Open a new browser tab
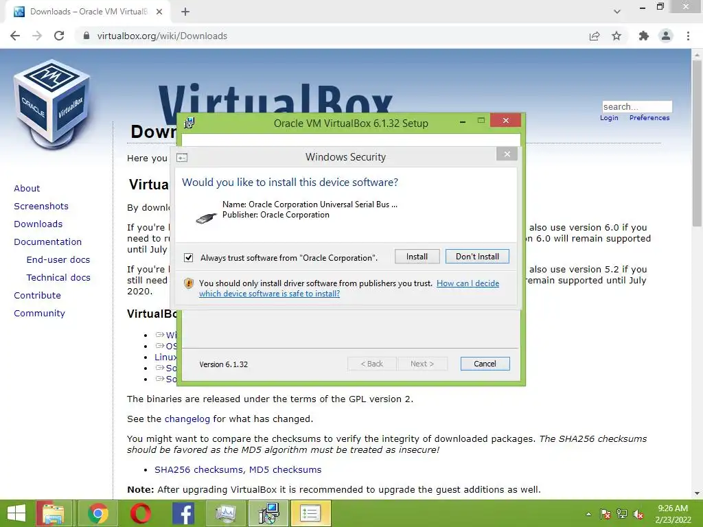This screenshot has width=703, height=527. pos(185,12)
